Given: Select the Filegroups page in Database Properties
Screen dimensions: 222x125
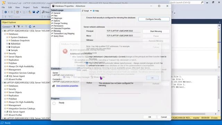Looking at the screenshot, I should click(58, 18).
